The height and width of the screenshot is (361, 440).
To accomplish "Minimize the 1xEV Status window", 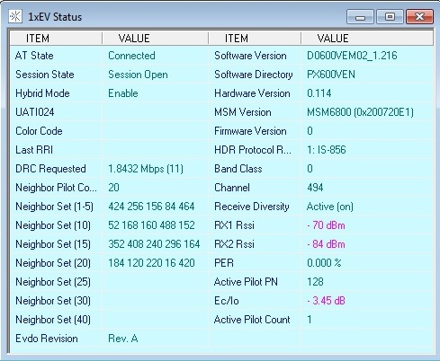I will (360, 17).
